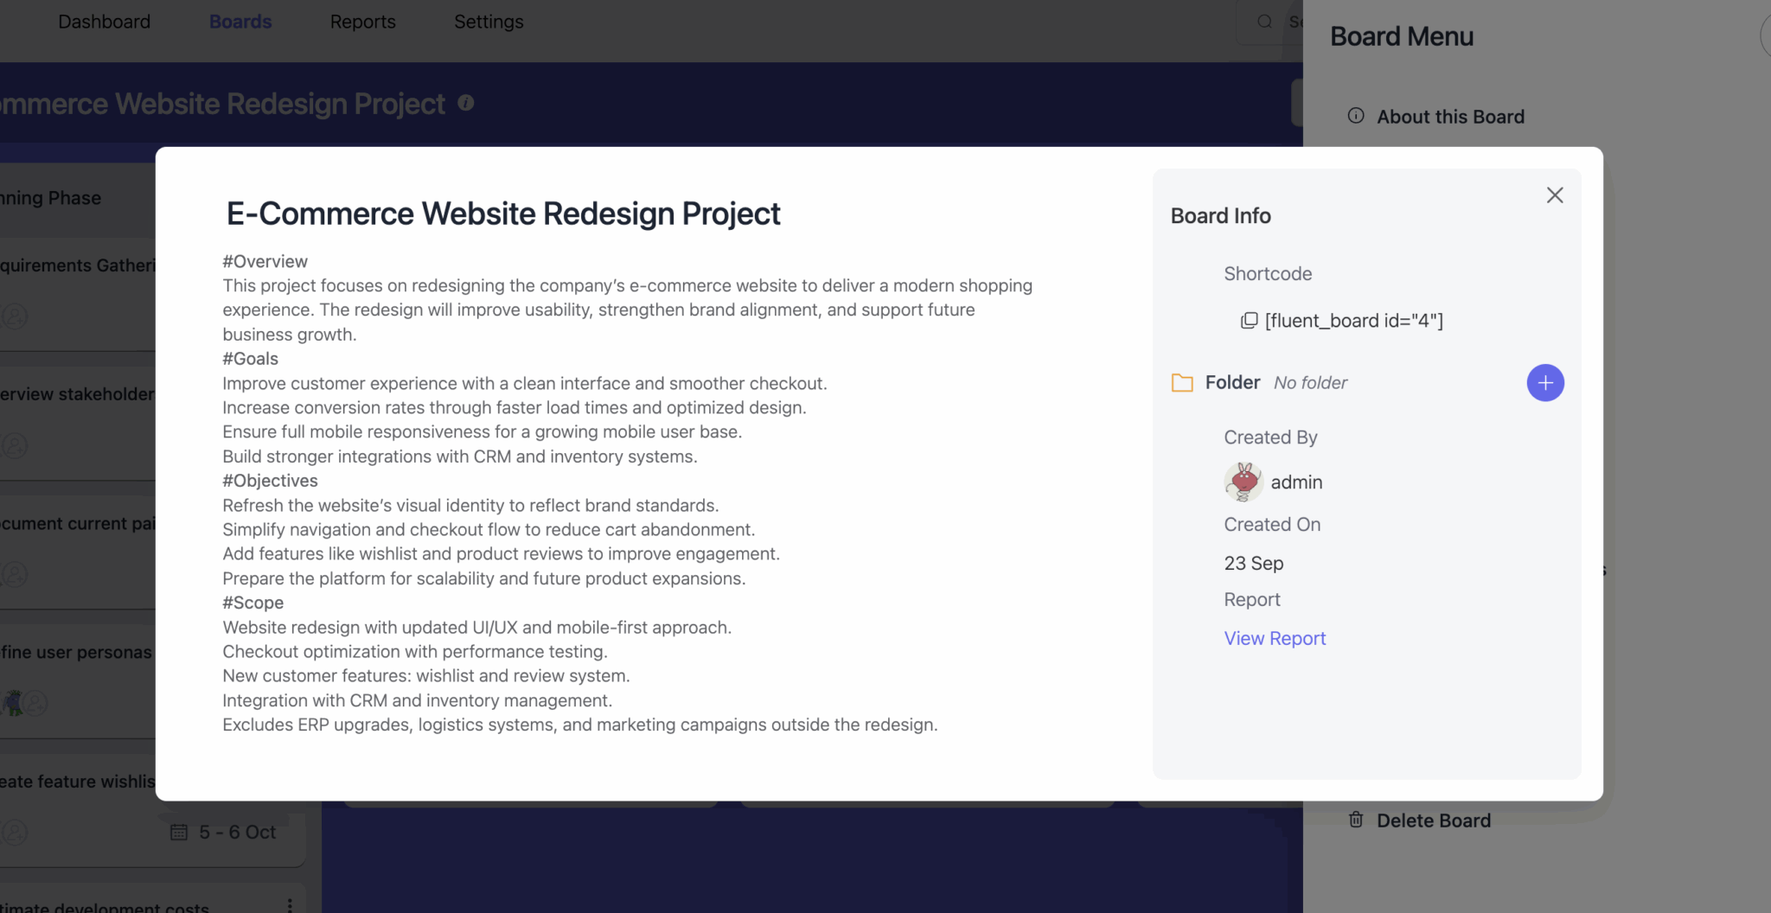Image resolution: width=1771 pixels, height=913 pixels.
Task: Open the View Report link
Action: (x=1275, y=638)
